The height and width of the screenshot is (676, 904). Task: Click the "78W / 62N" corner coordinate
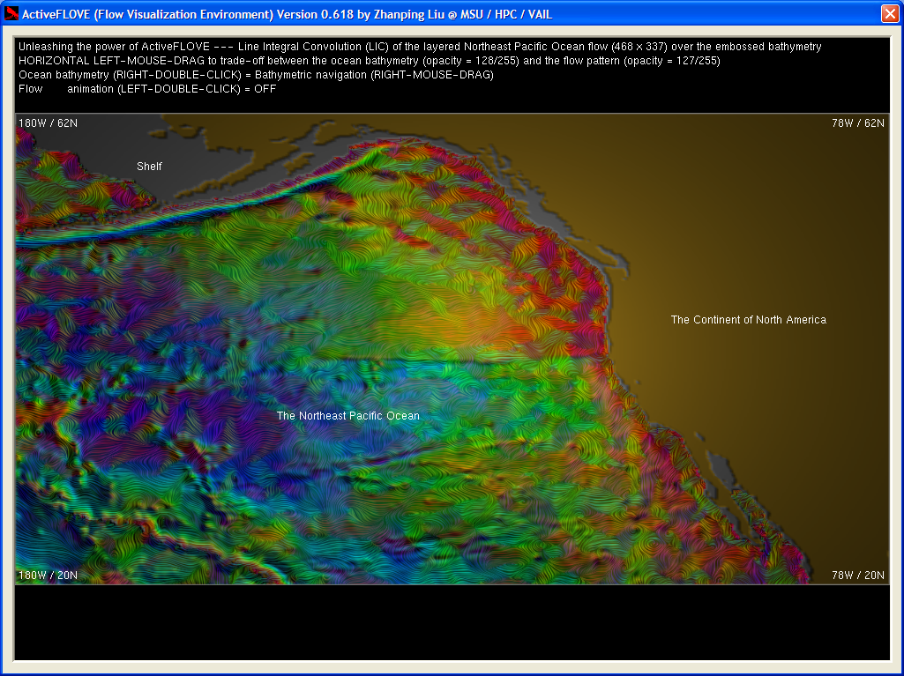[857, 123]
